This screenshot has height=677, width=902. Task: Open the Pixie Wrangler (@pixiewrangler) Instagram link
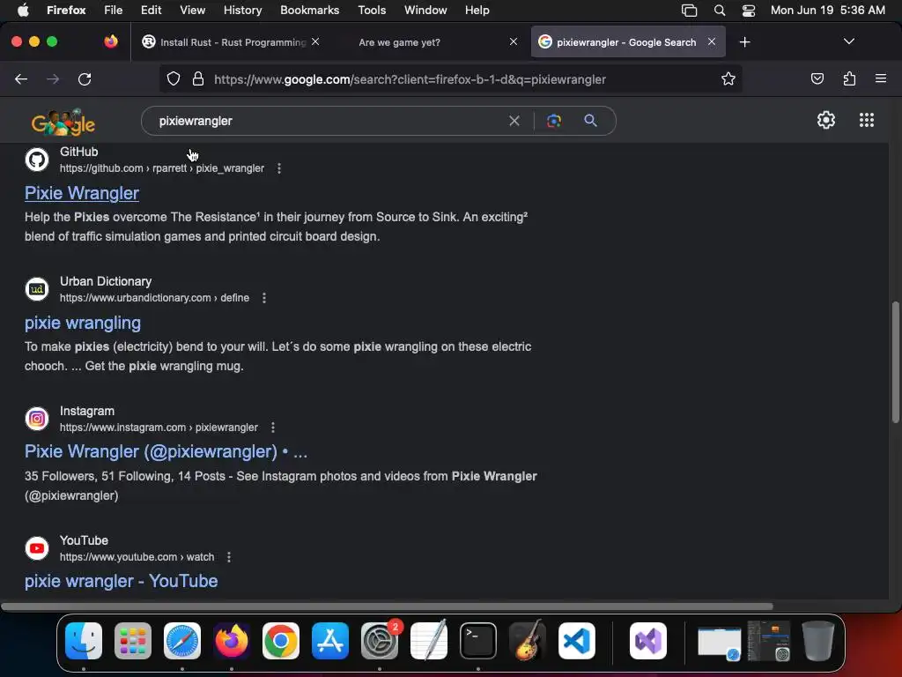pos(166,451)
